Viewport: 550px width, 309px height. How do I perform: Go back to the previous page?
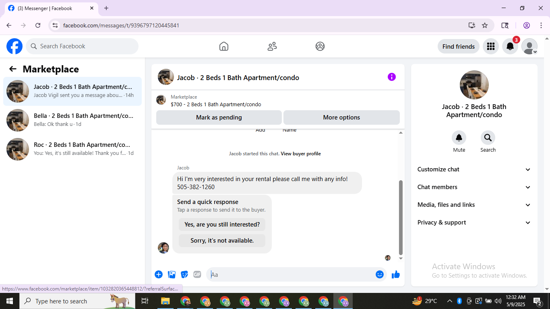point(9,25)
